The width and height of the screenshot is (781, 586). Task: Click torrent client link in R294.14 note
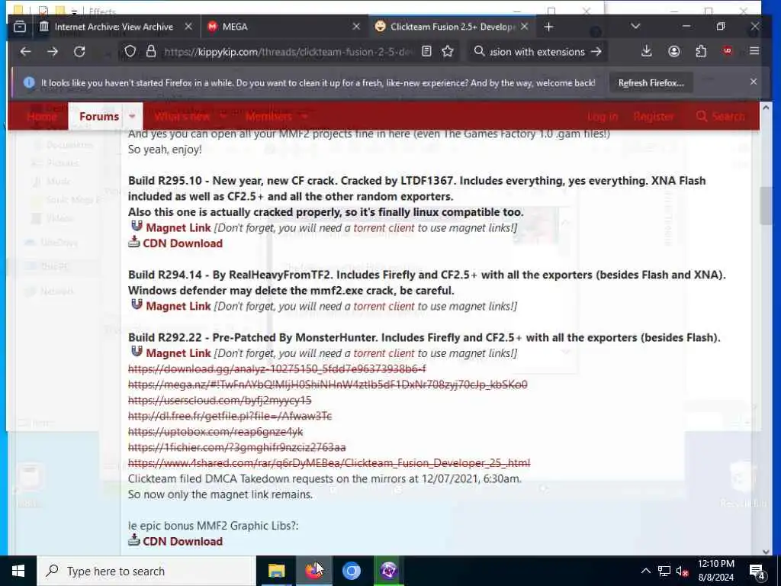384,306
